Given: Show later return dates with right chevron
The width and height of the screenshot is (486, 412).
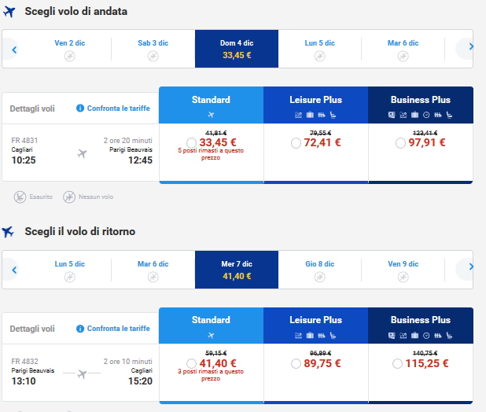Looking at the screenshot, I should [x=471, y=268].
